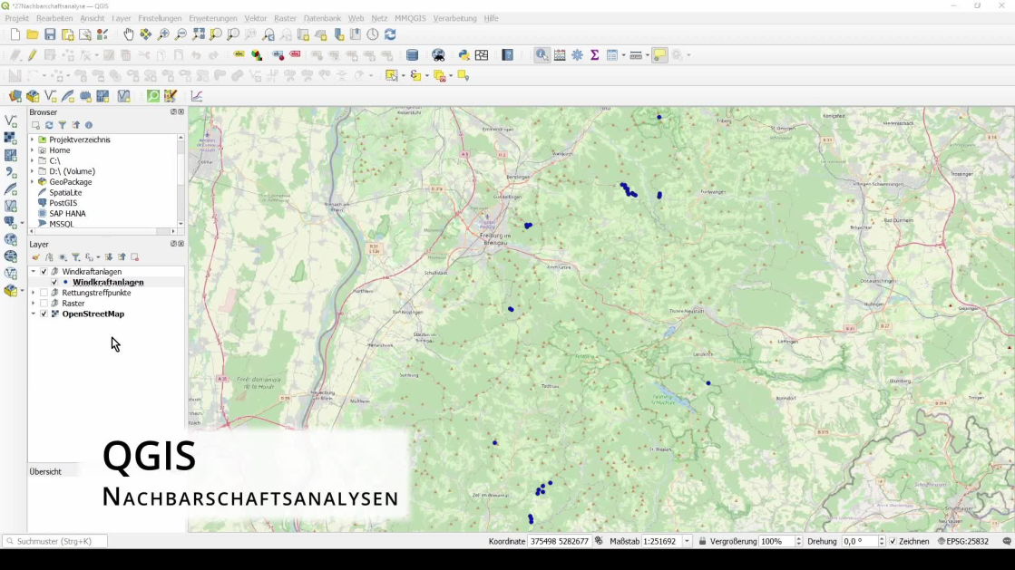
Task: Open the Maßstab scale dropdown
Action: (687, 541)
